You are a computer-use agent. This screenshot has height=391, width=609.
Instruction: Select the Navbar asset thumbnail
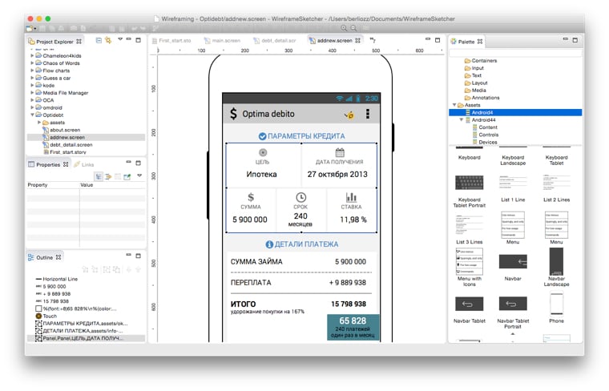point(513,262)
